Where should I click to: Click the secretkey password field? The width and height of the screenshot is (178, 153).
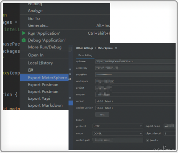[135, 75]
